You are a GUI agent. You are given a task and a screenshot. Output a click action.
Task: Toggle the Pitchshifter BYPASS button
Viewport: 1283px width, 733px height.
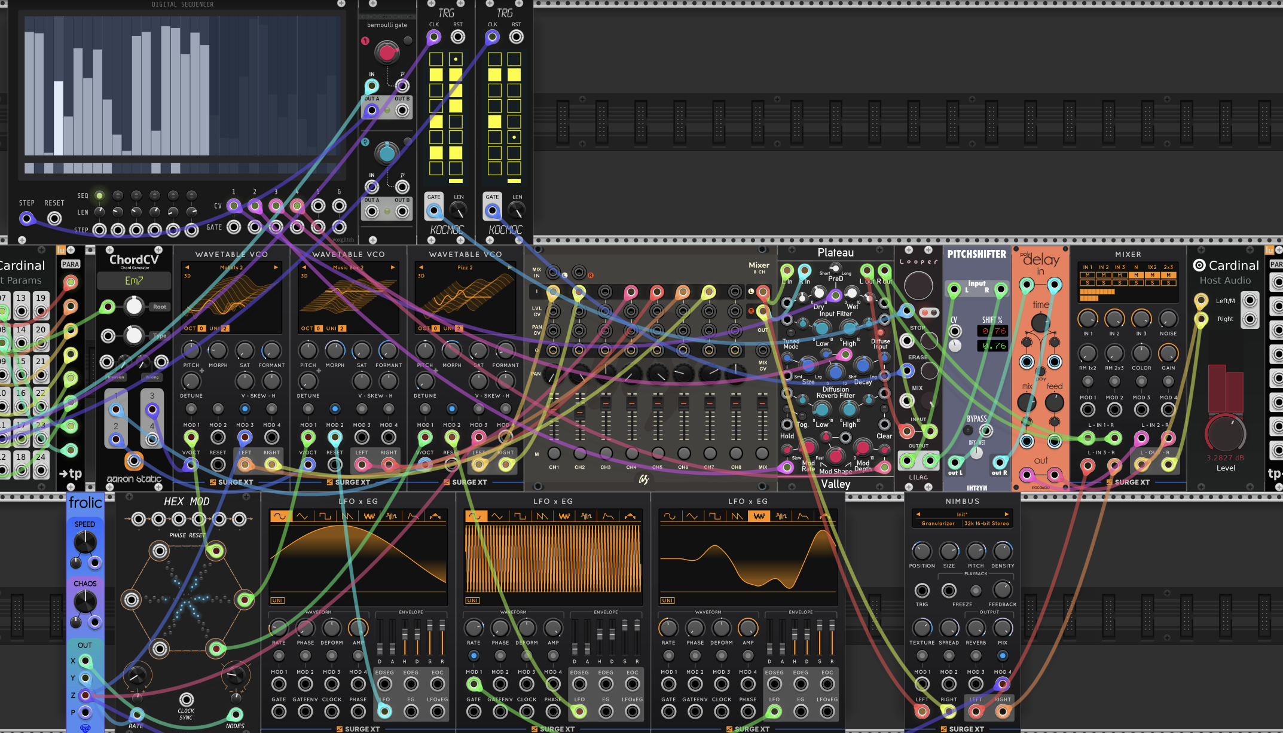968,430
